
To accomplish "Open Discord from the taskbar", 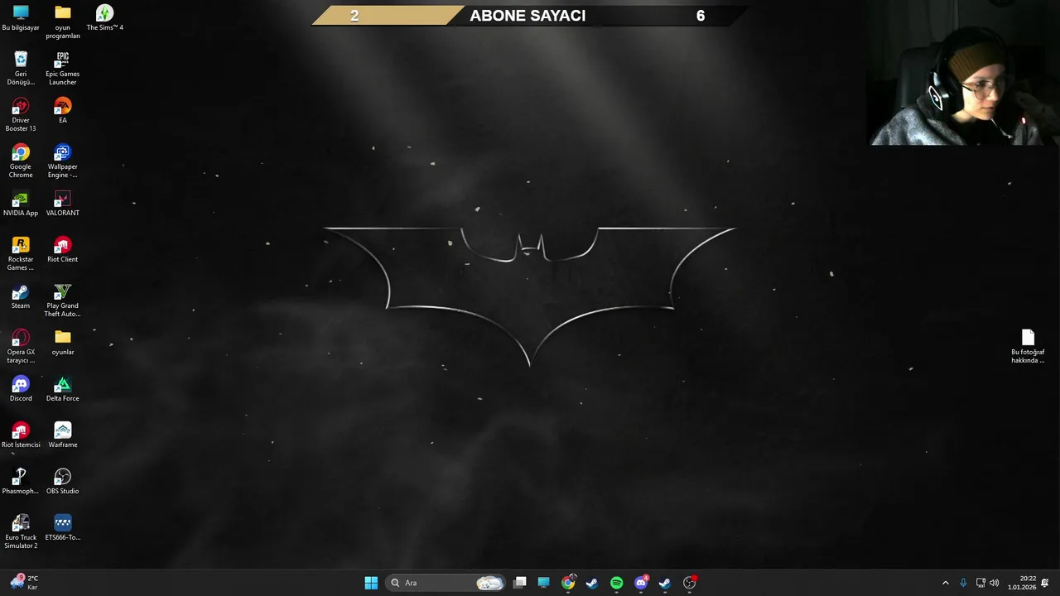I will 641,583.
